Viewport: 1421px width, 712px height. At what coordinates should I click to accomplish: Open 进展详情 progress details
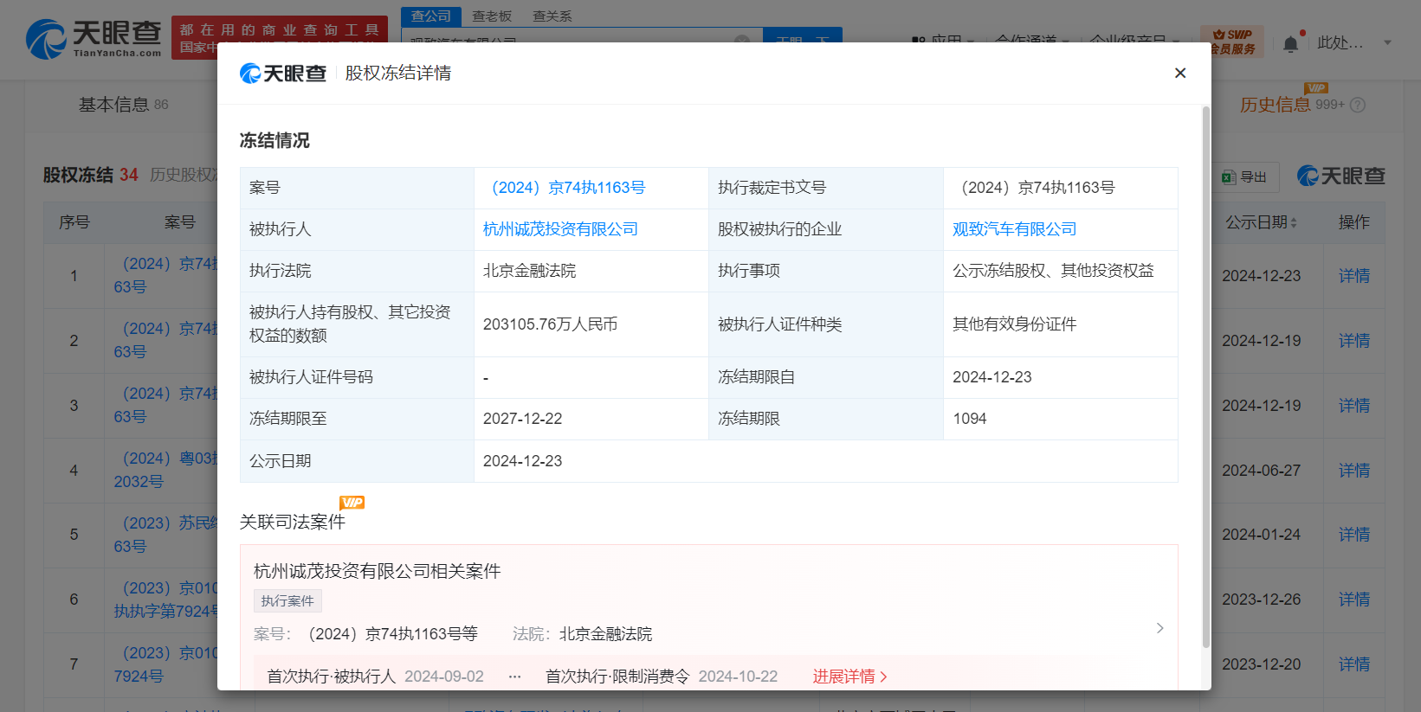pos(849,677)
